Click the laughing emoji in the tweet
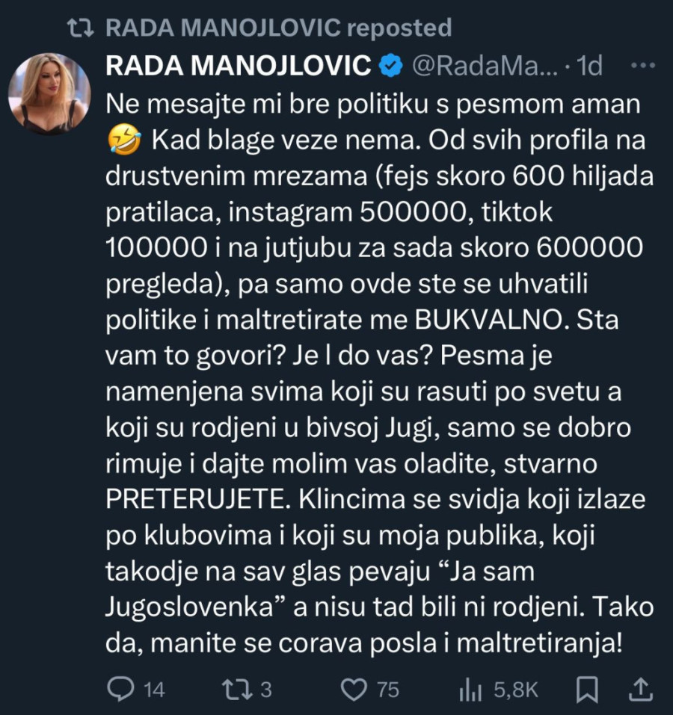The image size is (673, 715). point(120,140)
